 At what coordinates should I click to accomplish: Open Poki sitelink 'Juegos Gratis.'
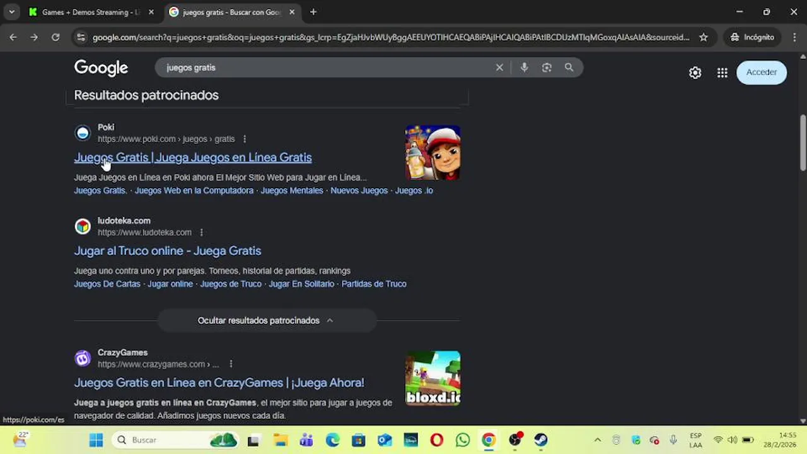100,190
